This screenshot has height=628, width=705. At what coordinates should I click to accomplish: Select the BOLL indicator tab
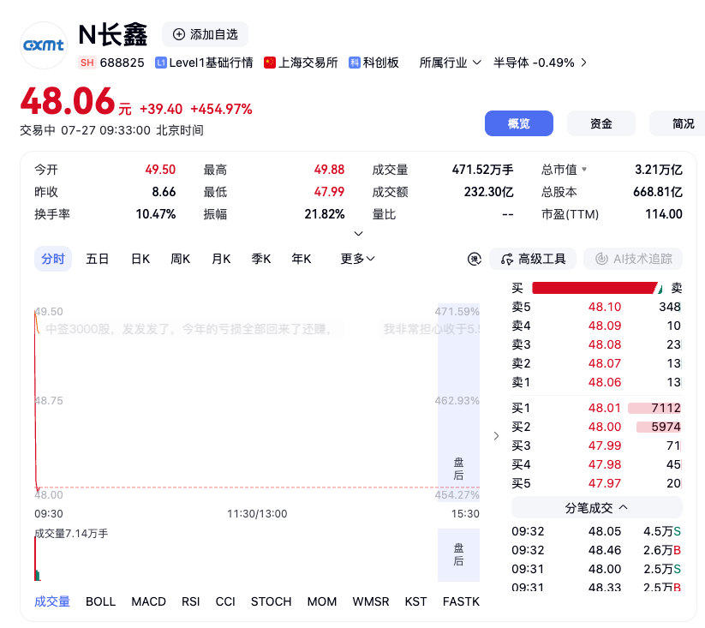click(x=101, y=601)
